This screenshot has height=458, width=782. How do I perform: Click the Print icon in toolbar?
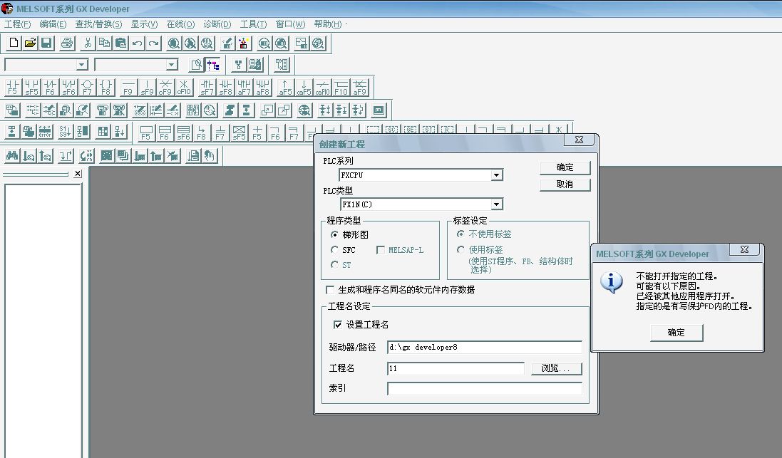click(67, 43)
